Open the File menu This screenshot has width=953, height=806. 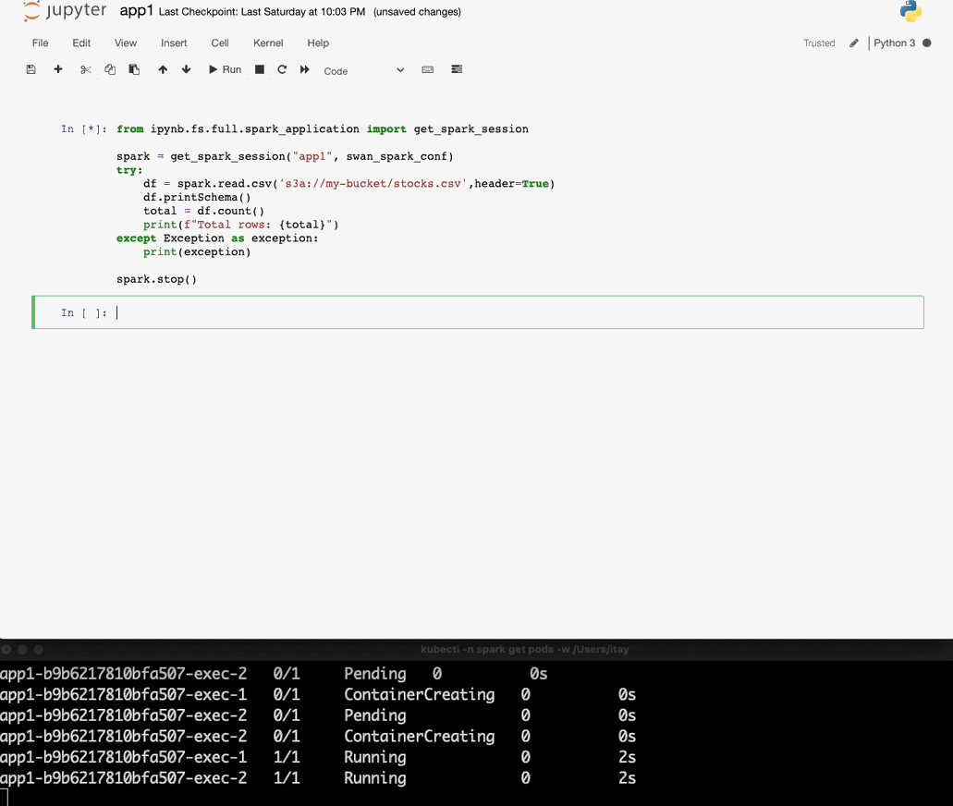[41, 43]
